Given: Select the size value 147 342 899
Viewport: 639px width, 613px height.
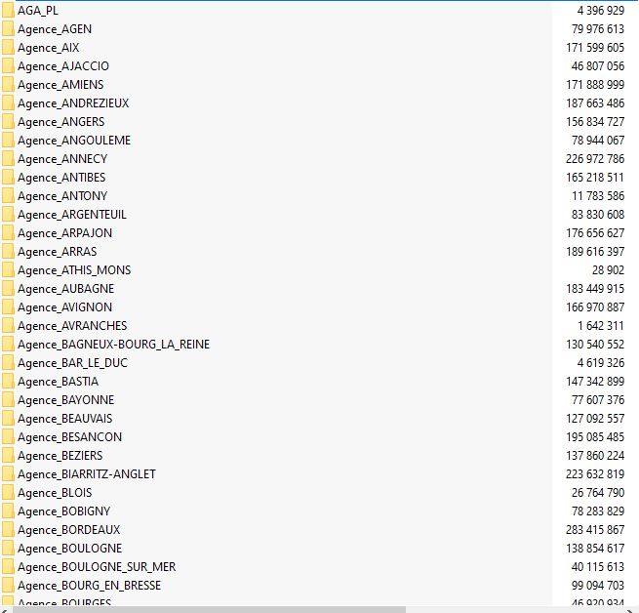Looking at the screenshot, I should click(595, 382).
